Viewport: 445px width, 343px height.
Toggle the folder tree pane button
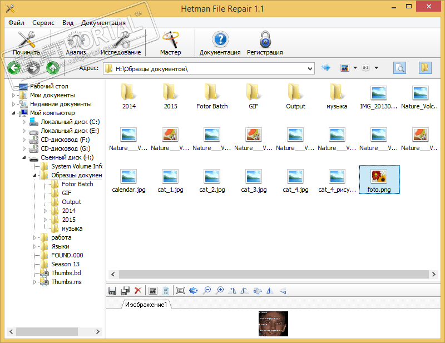425,68
